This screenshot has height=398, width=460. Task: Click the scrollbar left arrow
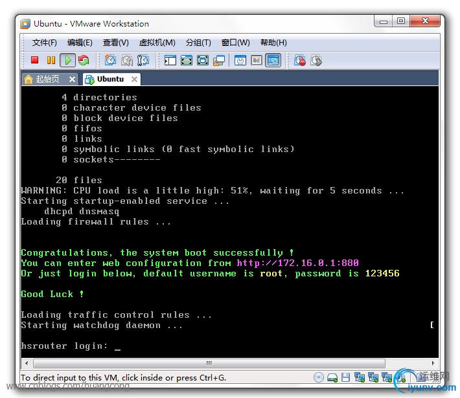[x=27, y=364]
